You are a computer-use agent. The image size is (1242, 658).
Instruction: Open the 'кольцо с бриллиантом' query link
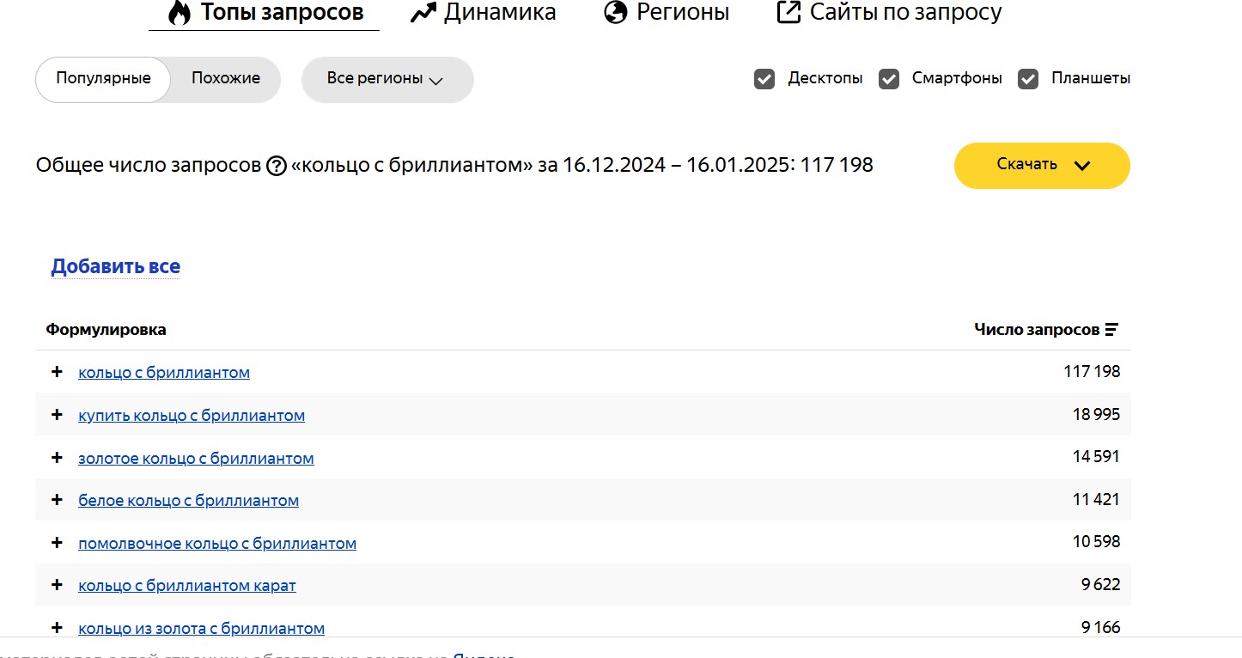tap(164, 373)
